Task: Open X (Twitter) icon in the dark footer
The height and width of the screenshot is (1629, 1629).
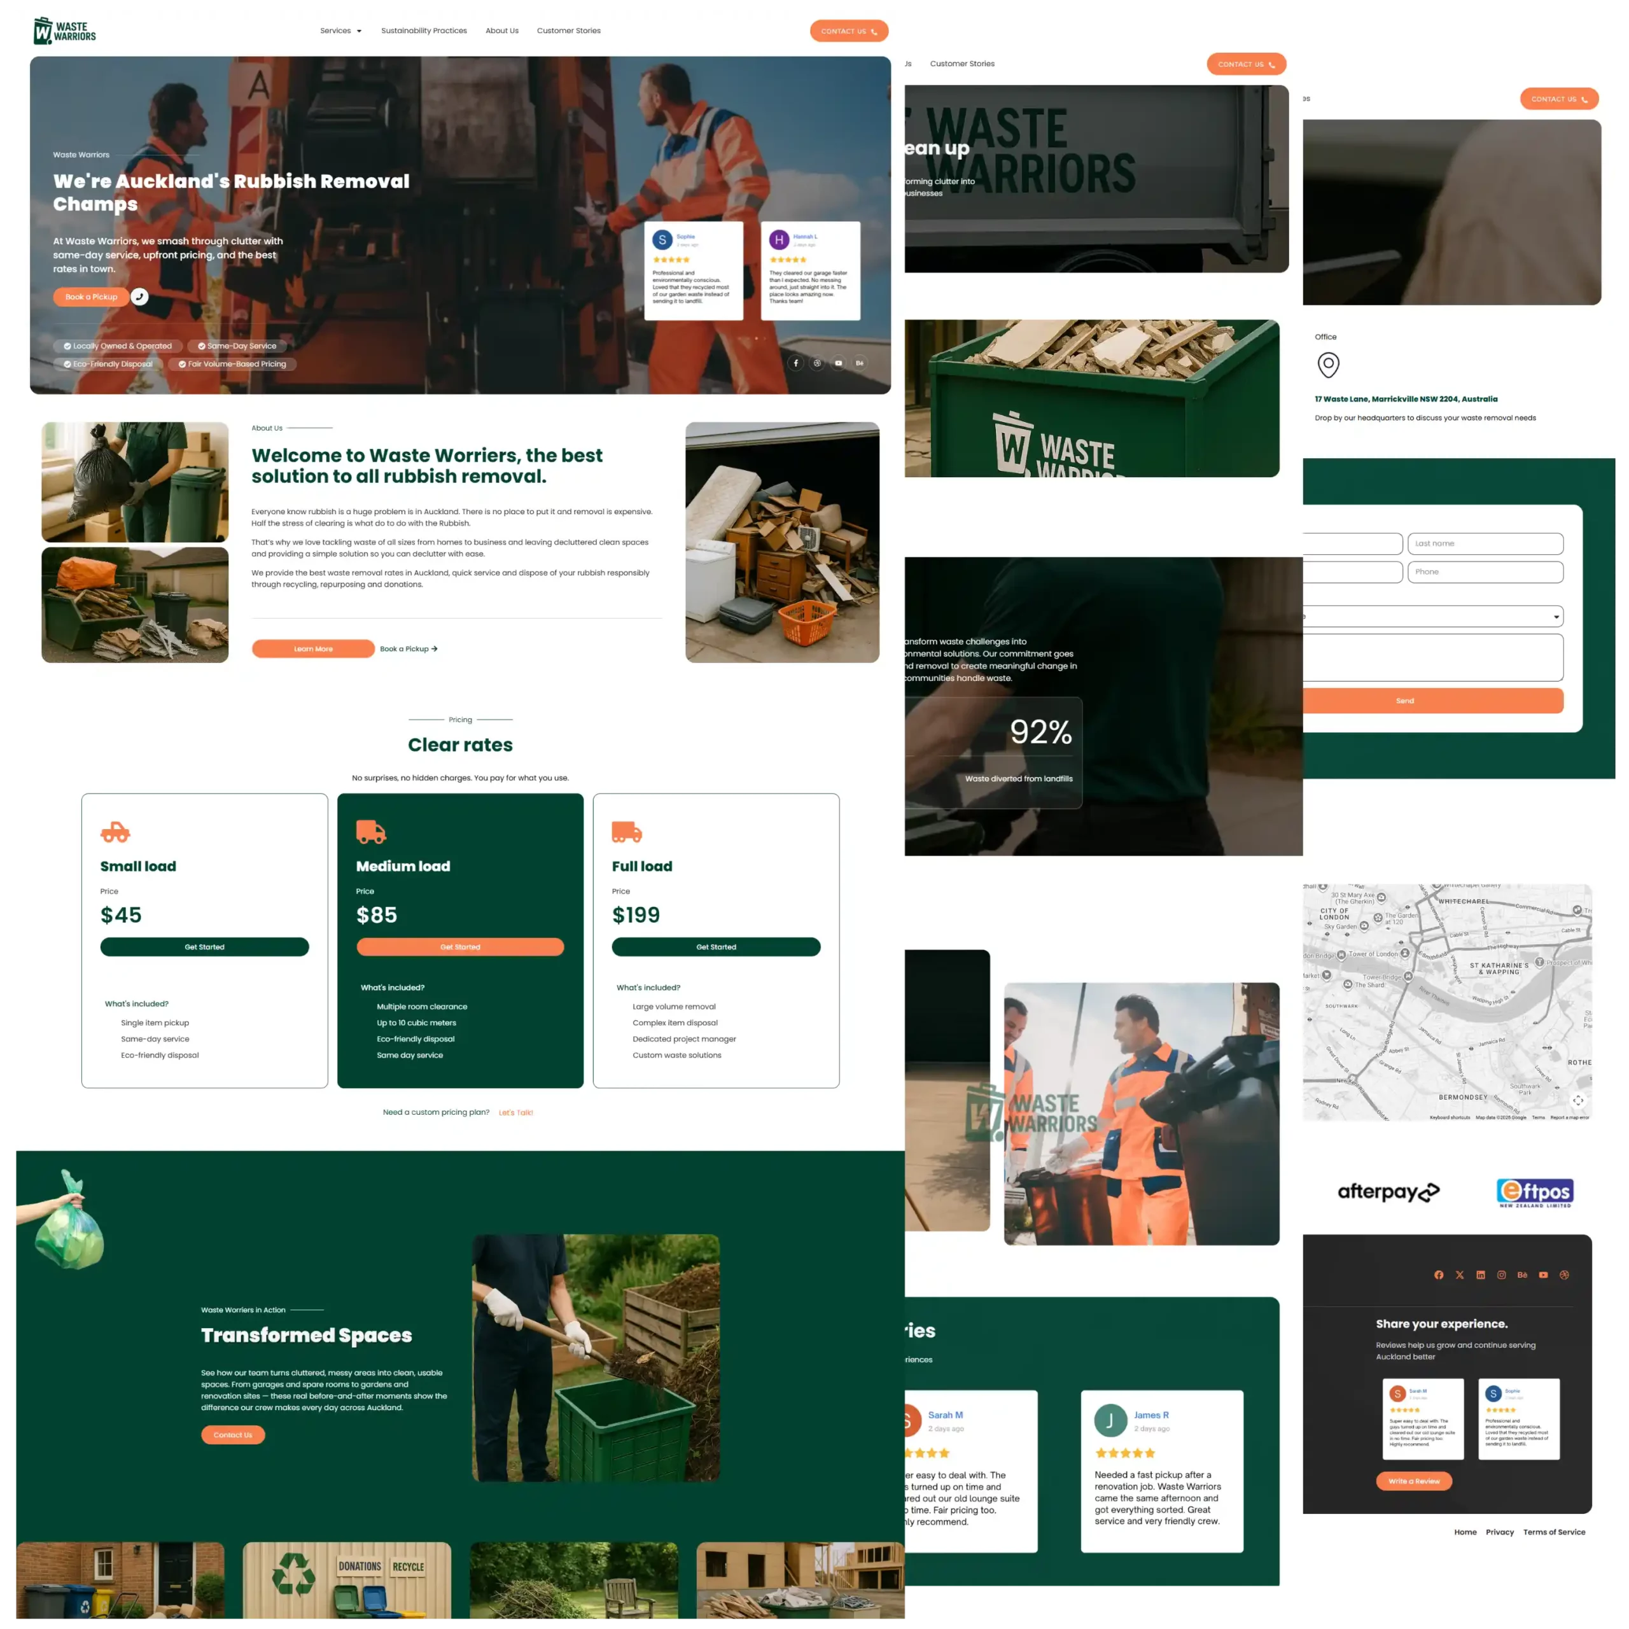Action: click(x=1460, y=1275)
